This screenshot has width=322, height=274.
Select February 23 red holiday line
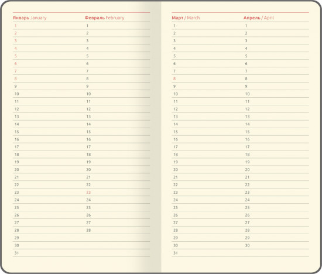point(117,192)
